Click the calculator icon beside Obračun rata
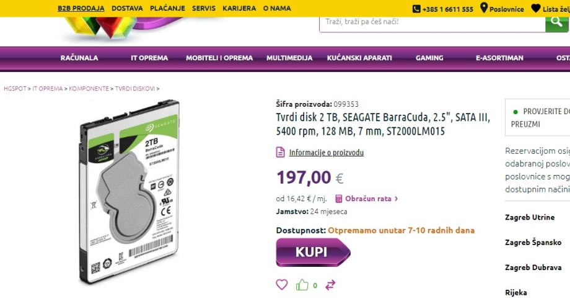Viewport: 570px width, 301px height. pyautogui.click(x=339, y=199)
